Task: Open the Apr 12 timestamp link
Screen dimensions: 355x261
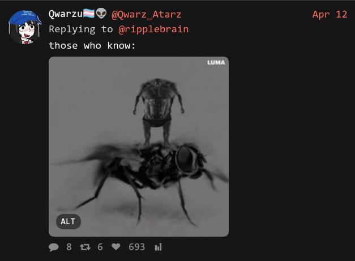Action: [330, 15]
